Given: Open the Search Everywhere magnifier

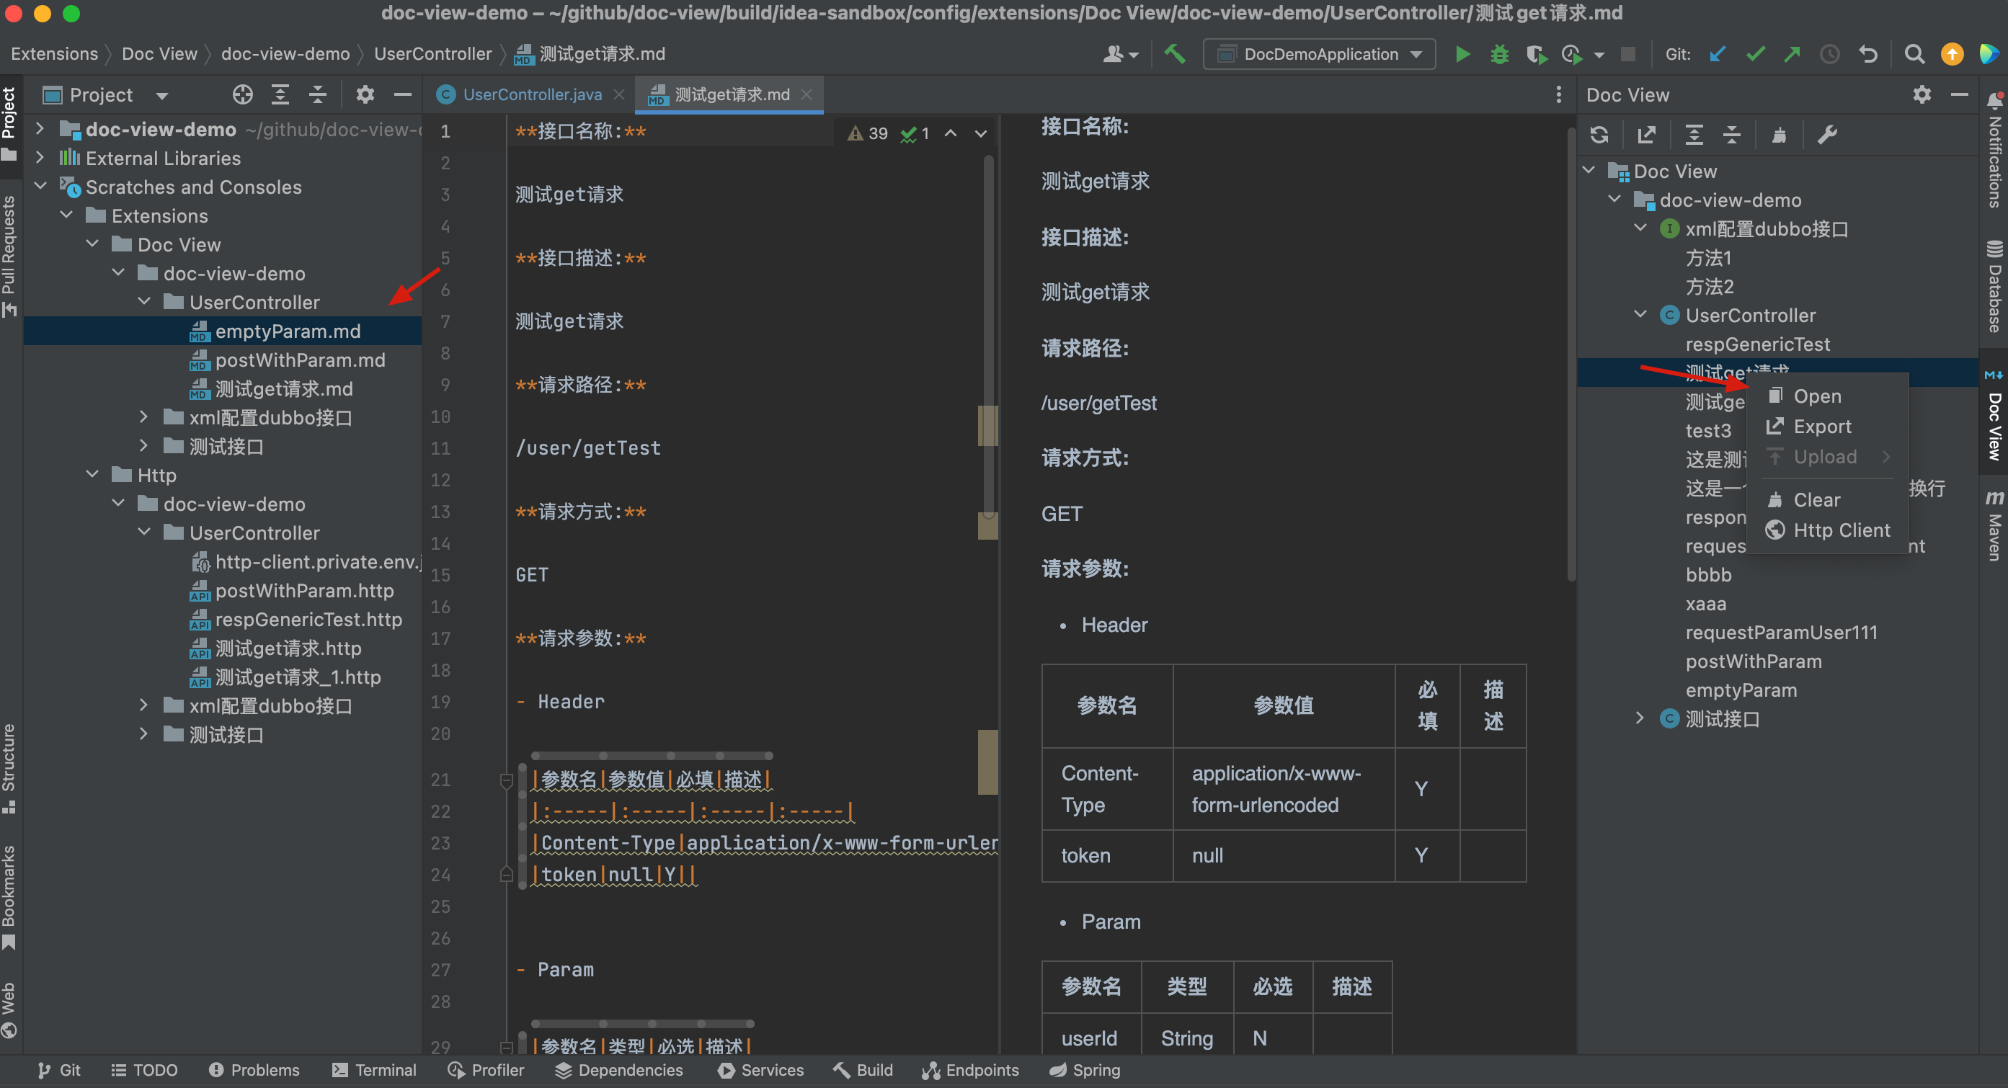Looking at the screenshot, I should pos(1914,54).
